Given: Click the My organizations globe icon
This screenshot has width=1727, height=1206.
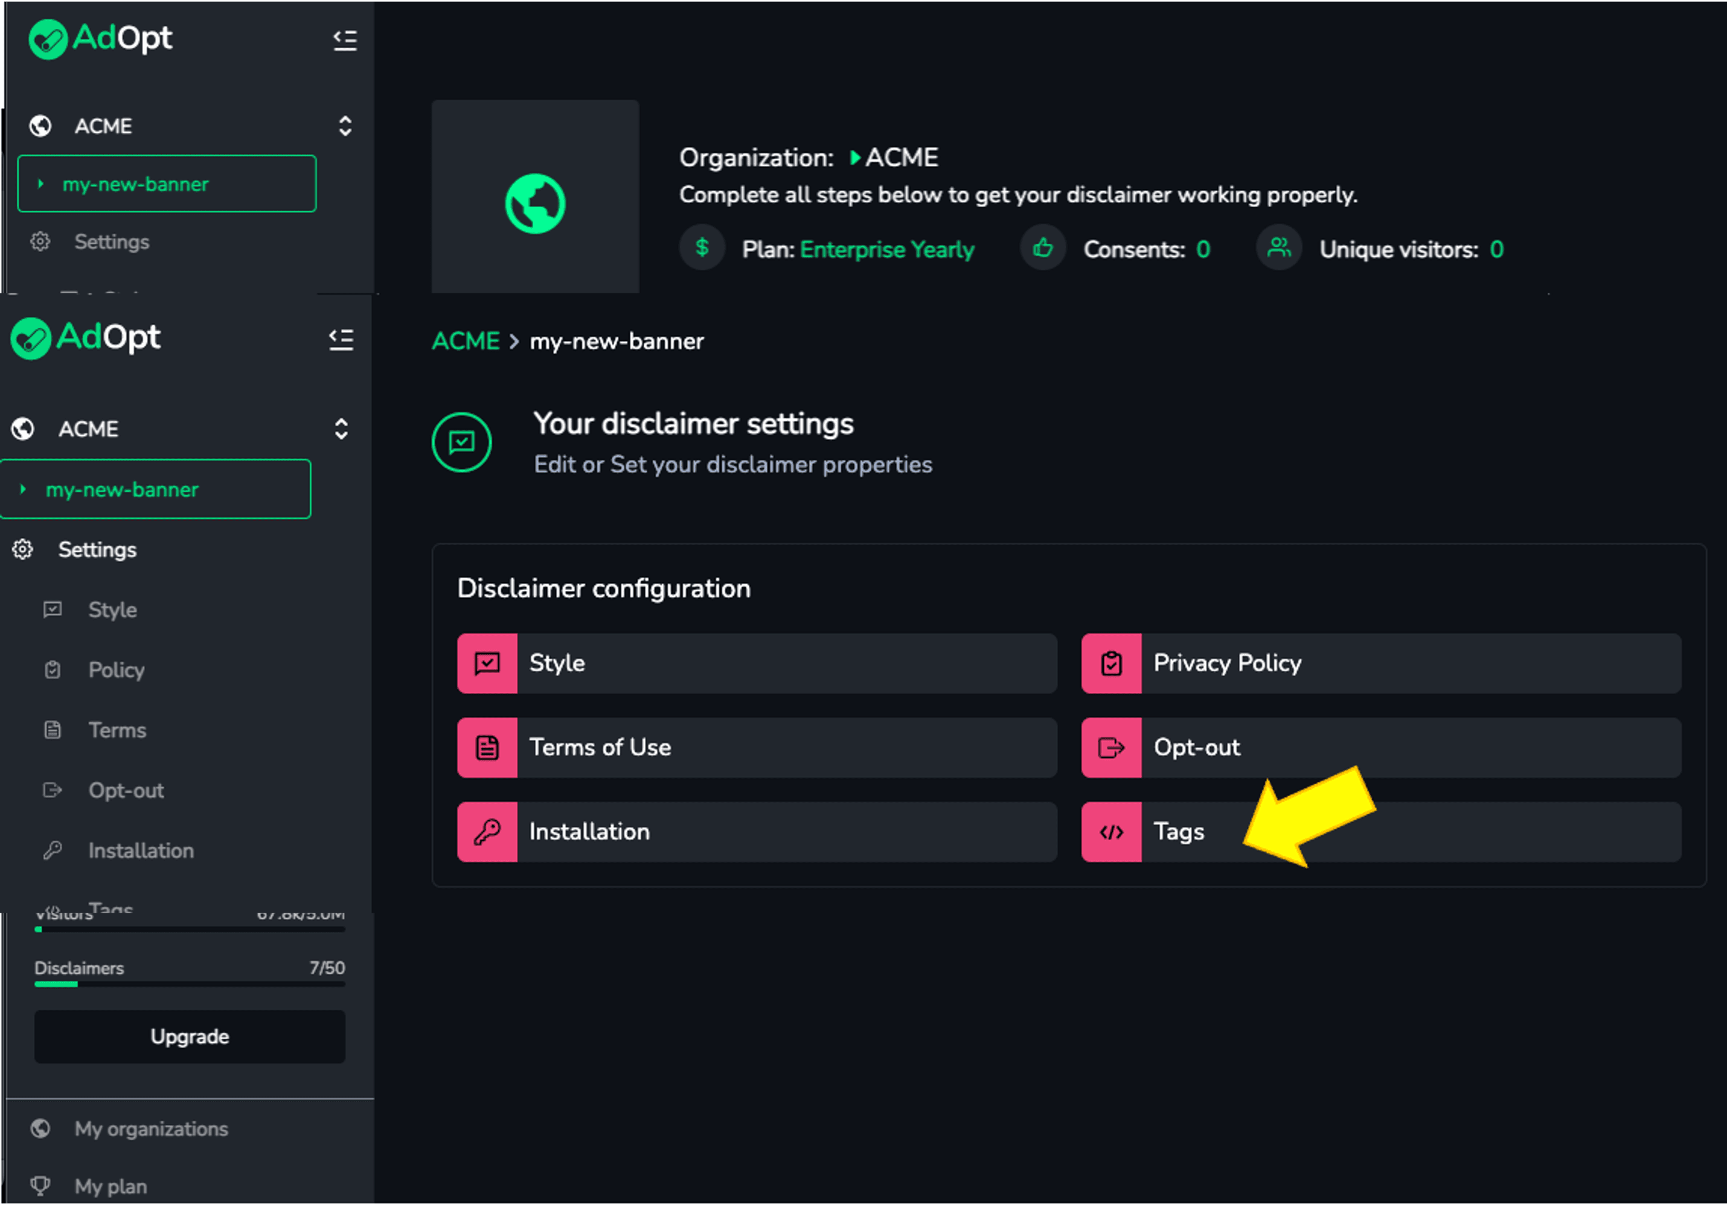Looking at the screenshot, I should (40, 1129).
